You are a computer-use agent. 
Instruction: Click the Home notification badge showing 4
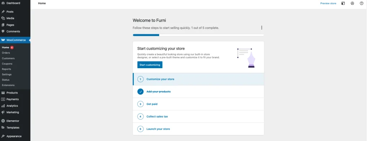[x=12, y=47]
